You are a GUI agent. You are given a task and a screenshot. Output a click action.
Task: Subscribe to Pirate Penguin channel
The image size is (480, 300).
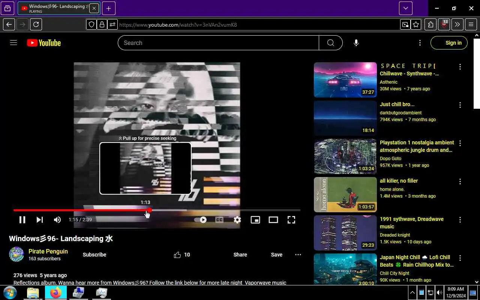pos(94,255)
